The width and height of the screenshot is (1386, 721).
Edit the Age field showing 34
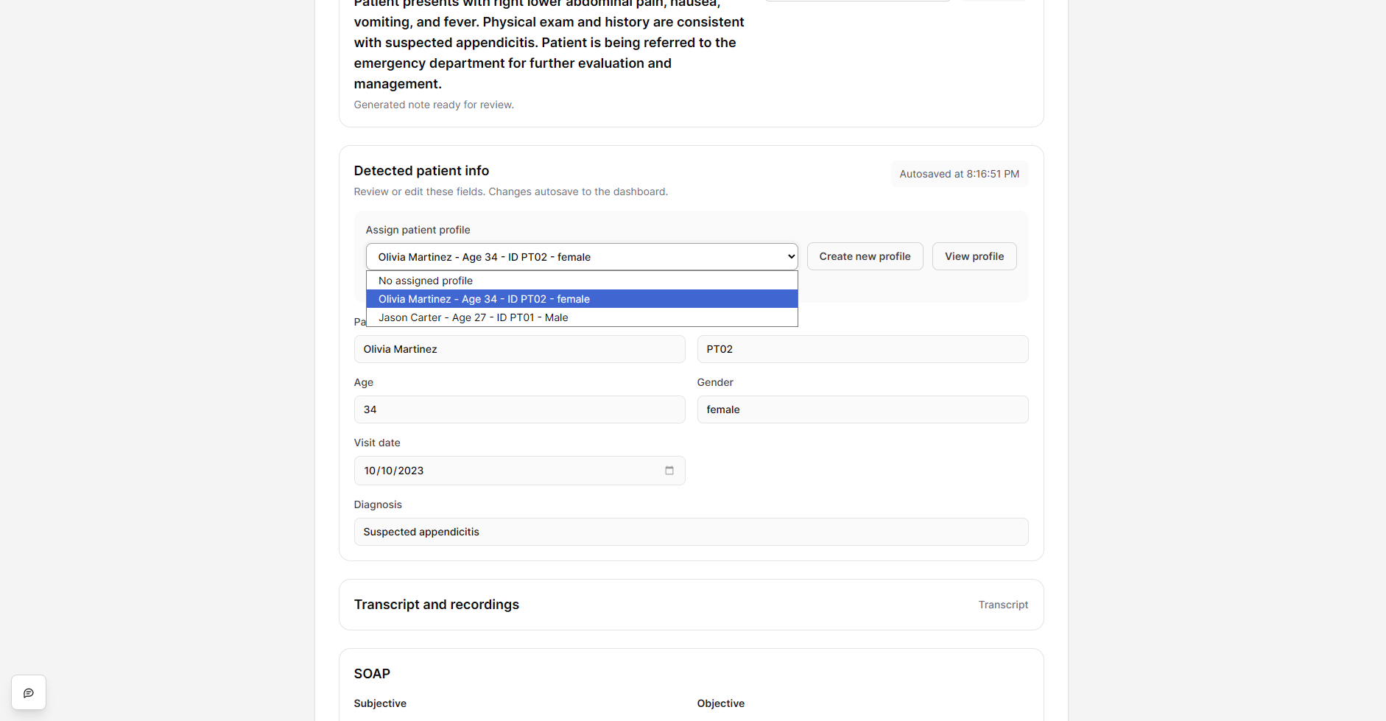pyautogui.click(x=519, y=409)
